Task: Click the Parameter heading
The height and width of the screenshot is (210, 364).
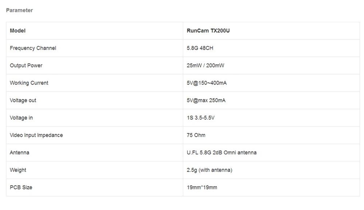Action: 20,11
